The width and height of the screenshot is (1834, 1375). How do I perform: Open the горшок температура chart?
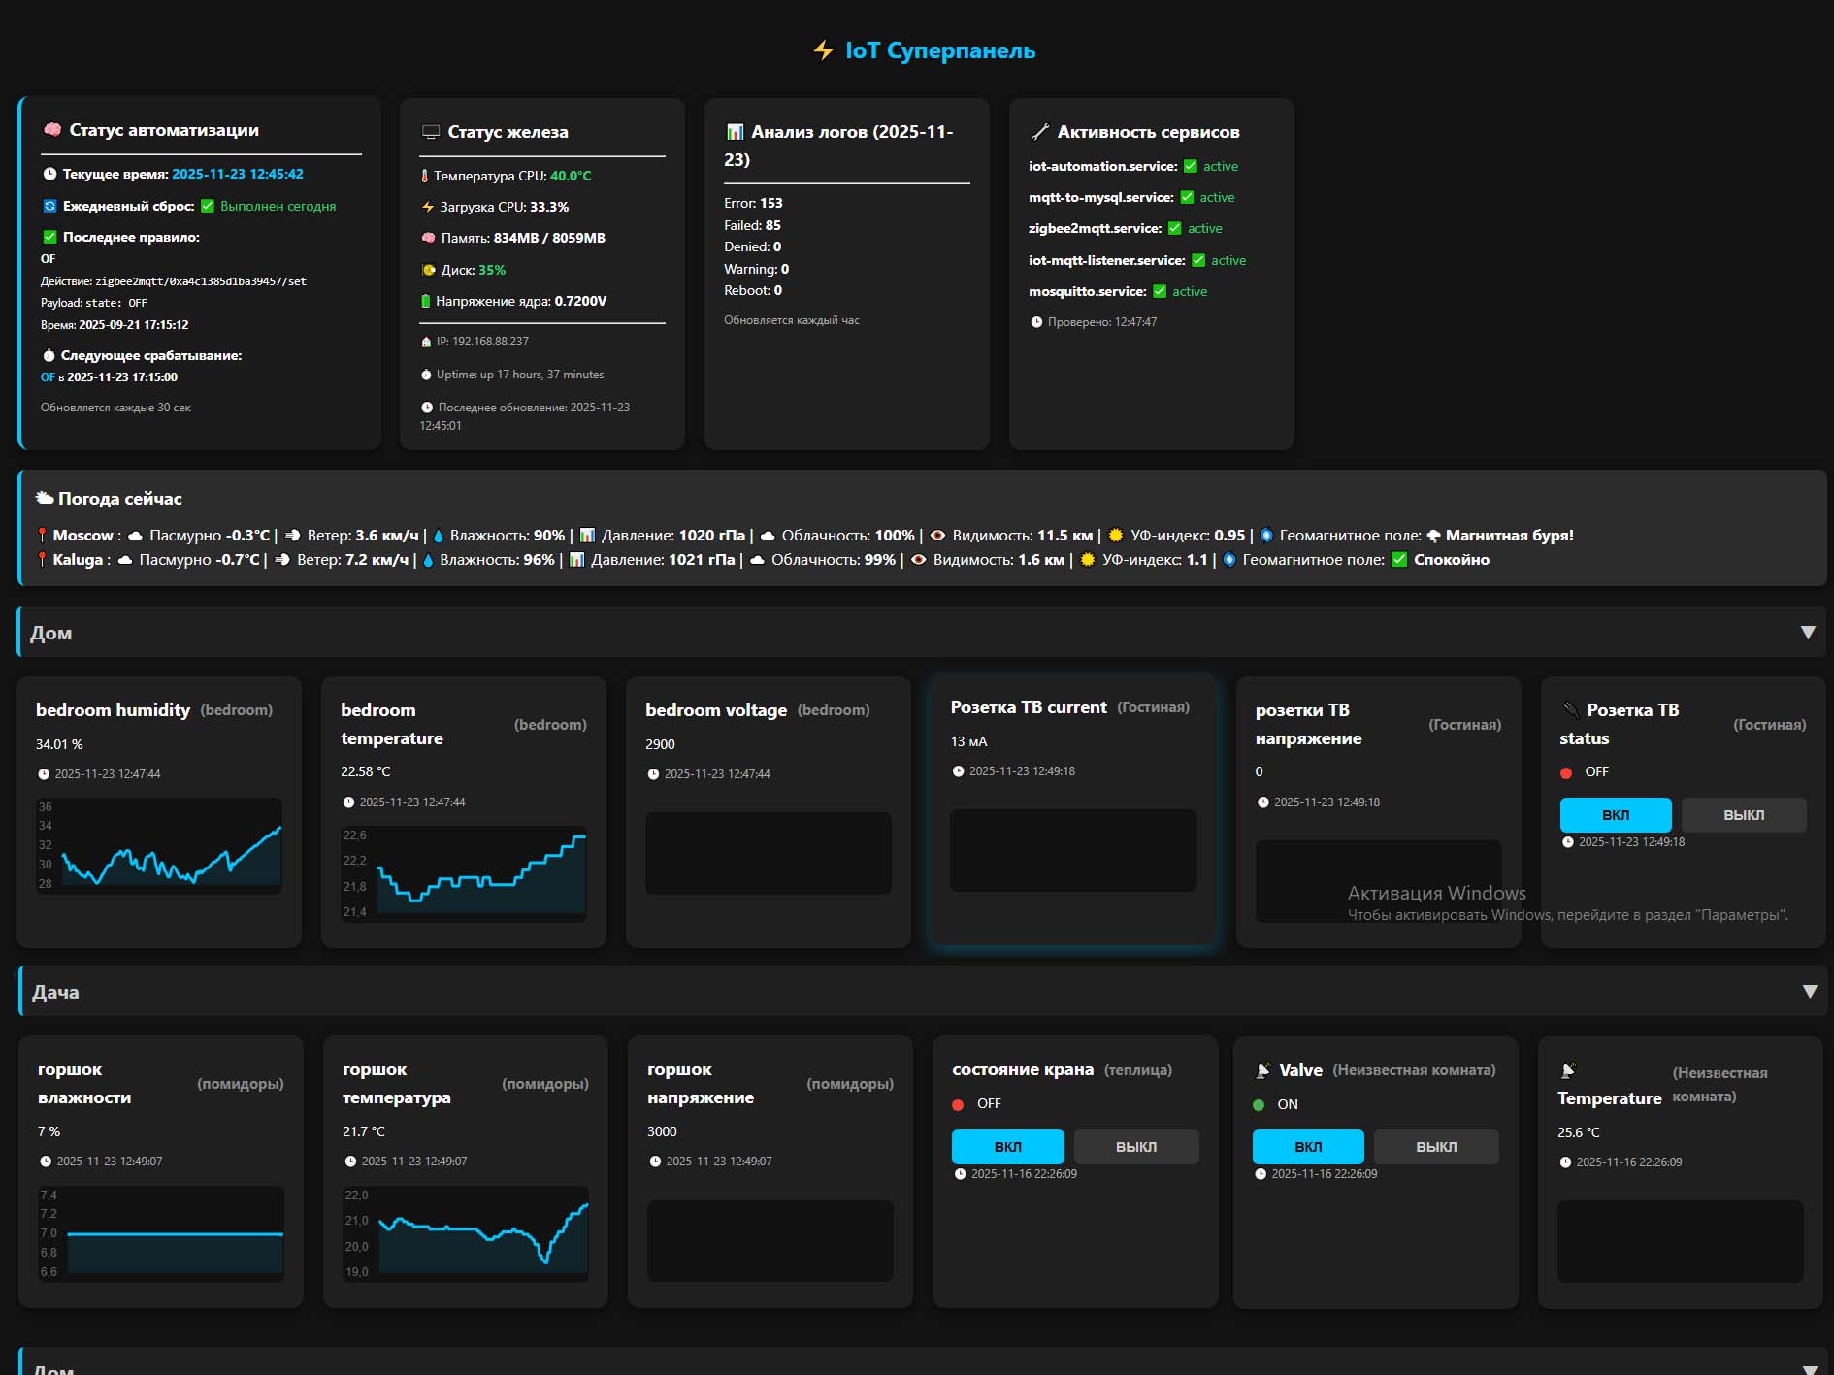coord(466,1233)
